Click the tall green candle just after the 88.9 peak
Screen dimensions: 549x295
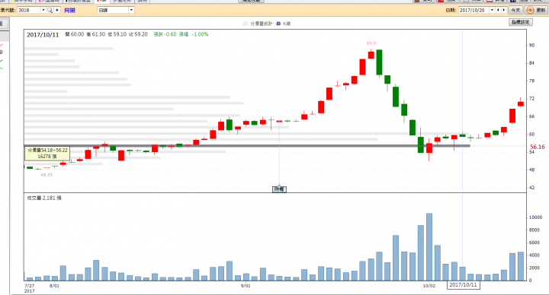click(379, 62)
